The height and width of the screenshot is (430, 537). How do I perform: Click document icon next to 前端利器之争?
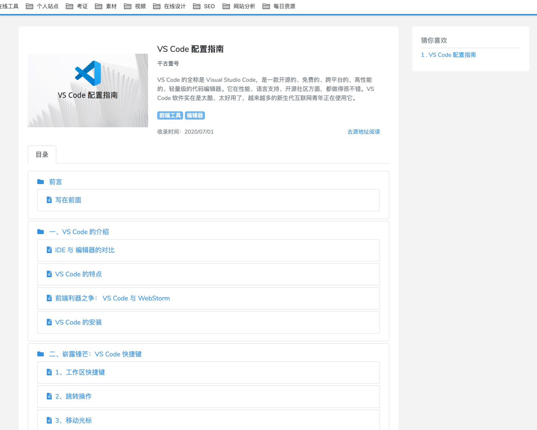[x=49, y=298]
